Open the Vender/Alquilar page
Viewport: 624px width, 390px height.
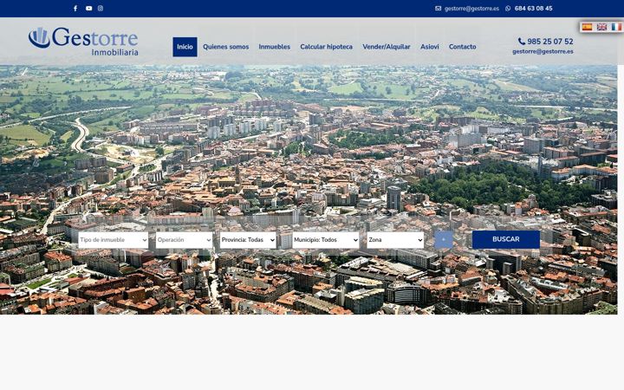coord(387,47)
